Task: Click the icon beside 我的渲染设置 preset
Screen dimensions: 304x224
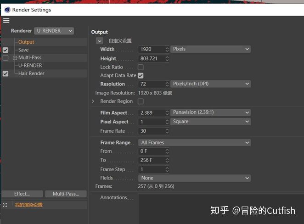Action: [5, 205]
